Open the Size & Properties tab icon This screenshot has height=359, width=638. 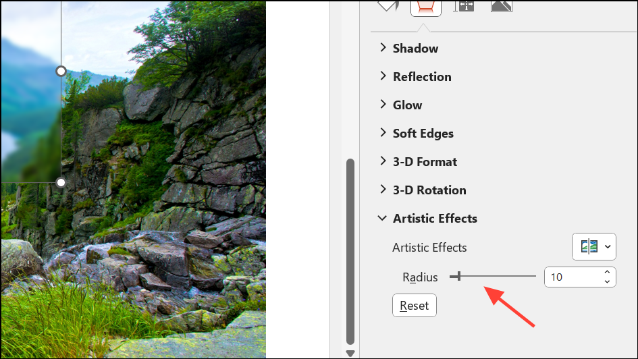pos(464,5)
